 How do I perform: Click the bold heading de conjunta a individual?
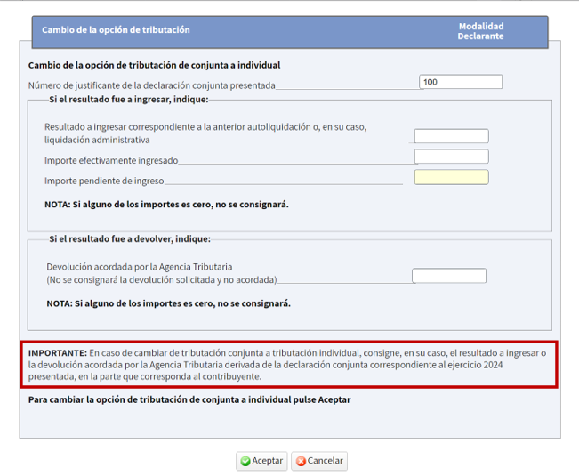tap(154, 65)
